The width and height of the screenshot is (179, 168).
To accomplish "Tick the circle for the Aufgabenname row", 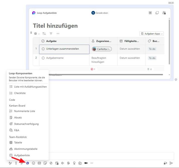I will (43, 58).
